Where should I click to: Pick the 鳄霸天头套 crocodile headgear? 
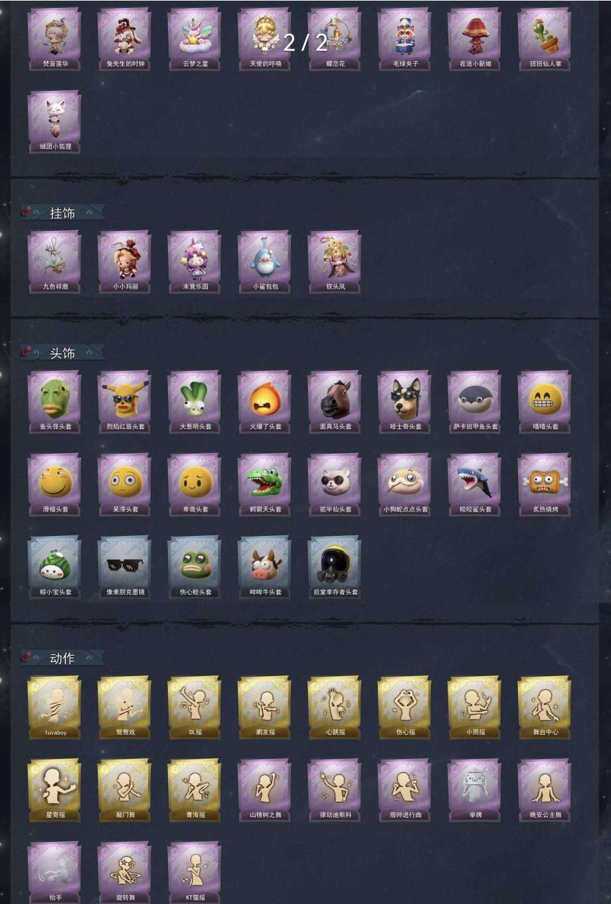265,485
